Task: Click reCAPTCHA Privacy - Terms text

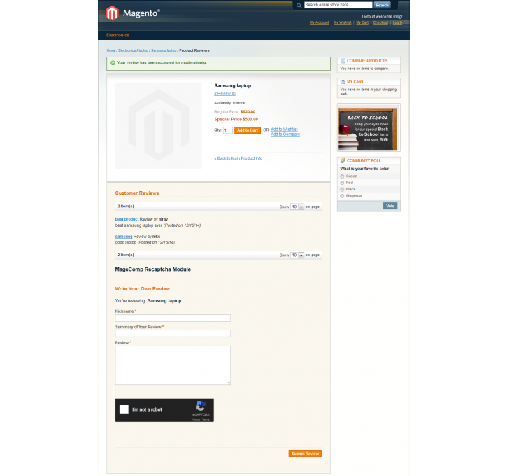Action: tap(201, 419)
